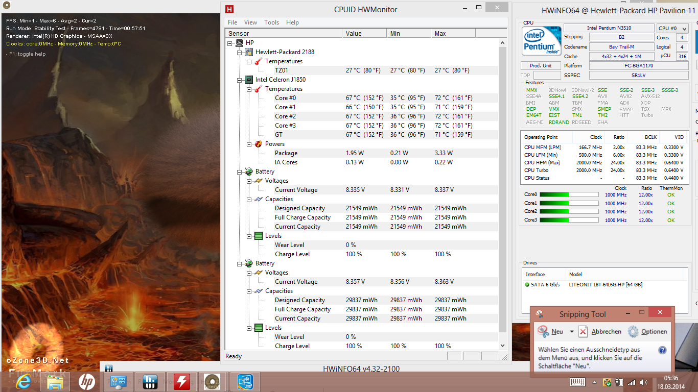This screenshot has height=392, width=698.
Task: Open the Help menu in HWMonitor
Action: point(292,22)
